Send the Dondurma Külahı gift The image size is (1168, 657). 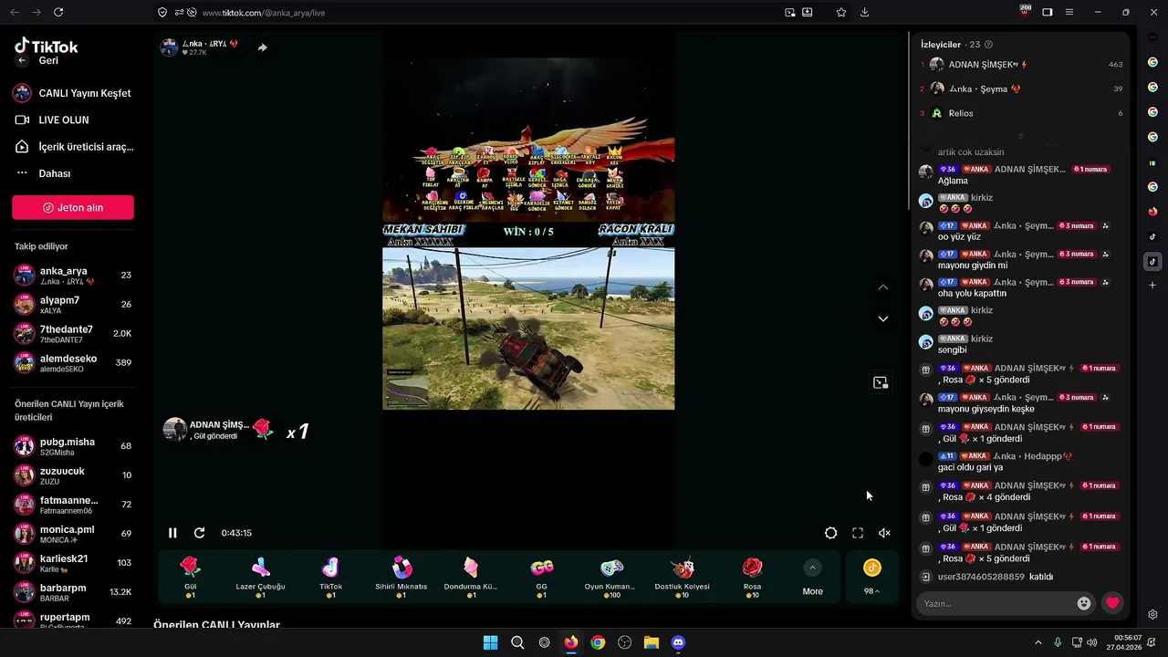coord(471,577)
